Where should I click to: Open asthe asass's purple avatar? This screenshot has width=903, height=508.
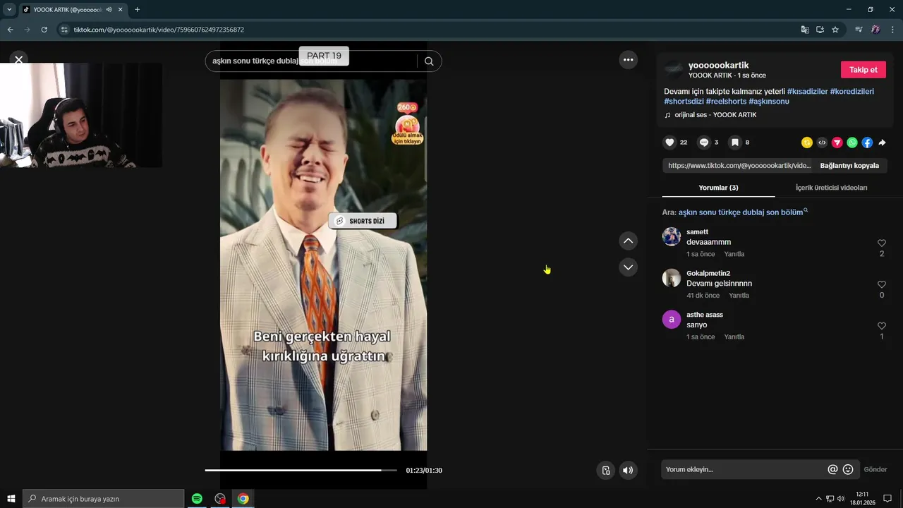coord(672,320)
